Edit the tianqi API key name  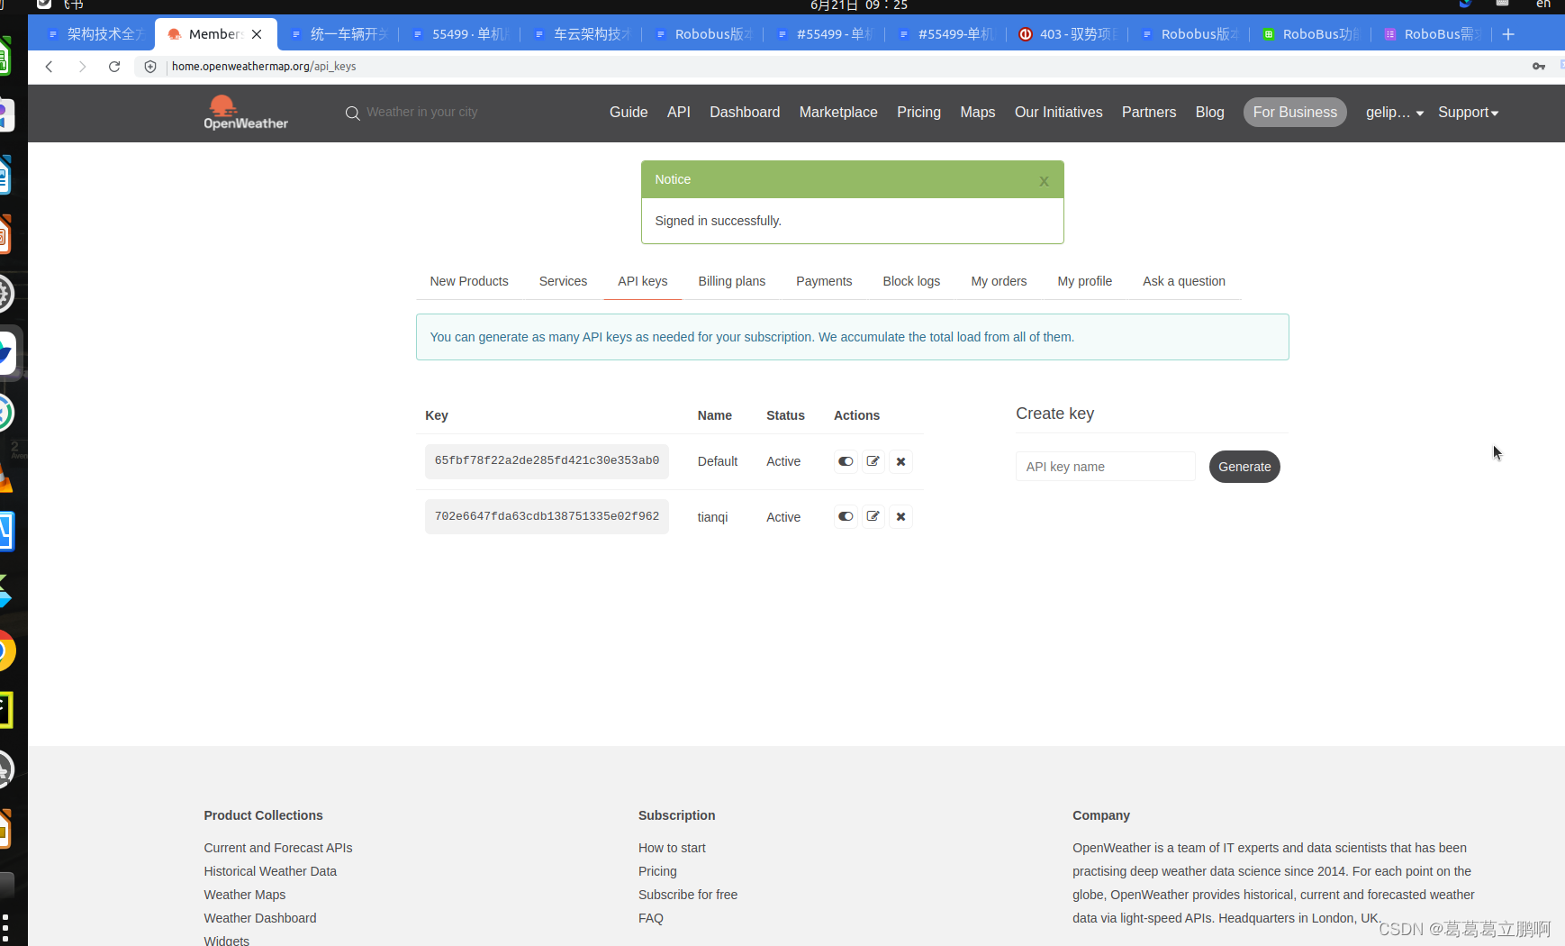pyautogui.click(x=873, y=516)
